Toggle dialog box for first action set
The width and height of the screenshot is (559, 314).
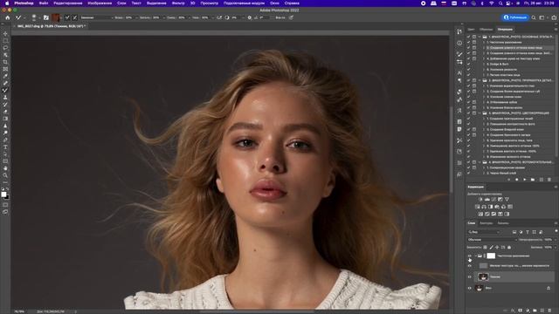click(474, 37)
